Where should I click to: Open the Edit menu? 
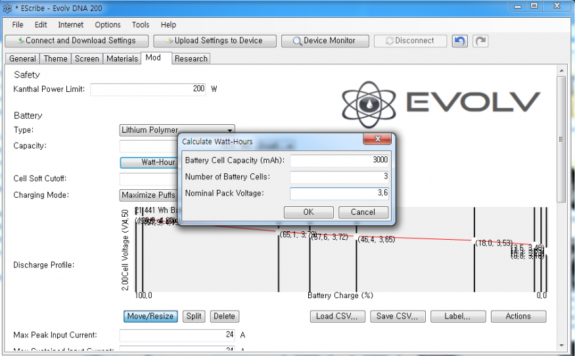pos(41,24)
